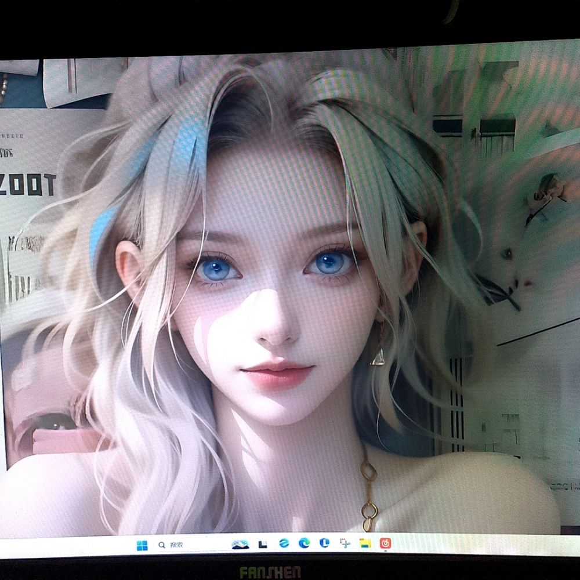Open Microsoft Edge from the taskbar
Viewport: 580px width, 580px height.
click(304, 543)
